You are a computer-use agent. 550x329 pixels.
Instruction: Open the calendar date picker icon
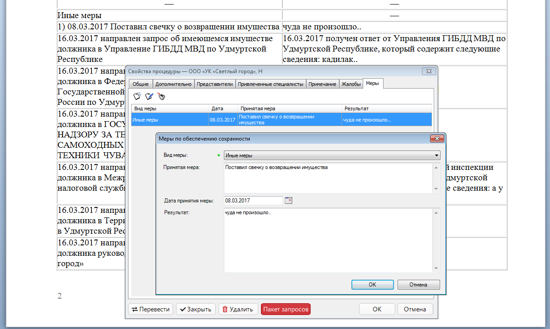(289, 200)
